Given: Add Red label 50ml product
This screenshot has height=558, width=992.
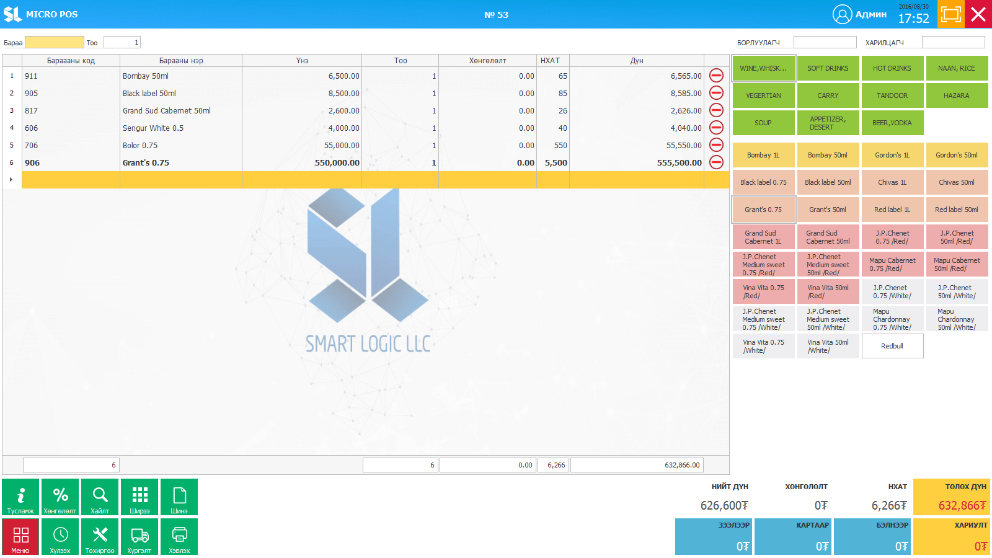Looking at the screenshot, I should click(957, 210).
